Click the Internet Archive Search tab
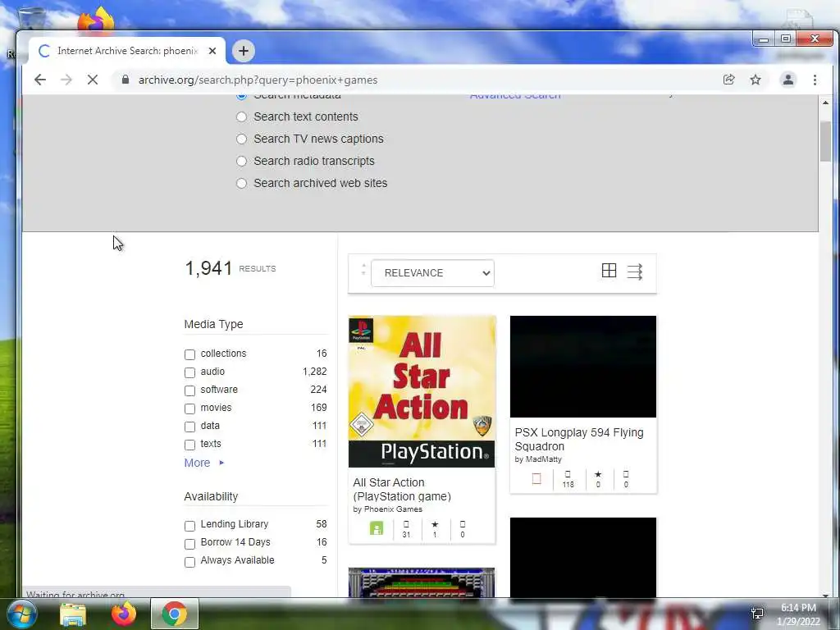840x630 pixels. pos(127,51)
